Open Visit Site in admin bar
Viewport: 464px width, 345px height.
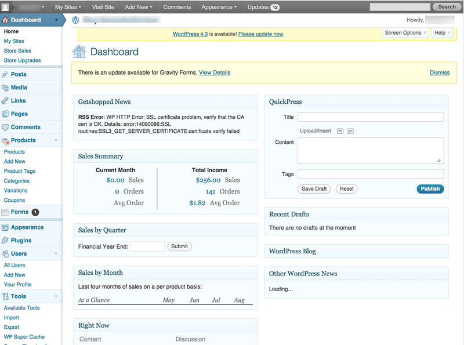click(103, 7)
